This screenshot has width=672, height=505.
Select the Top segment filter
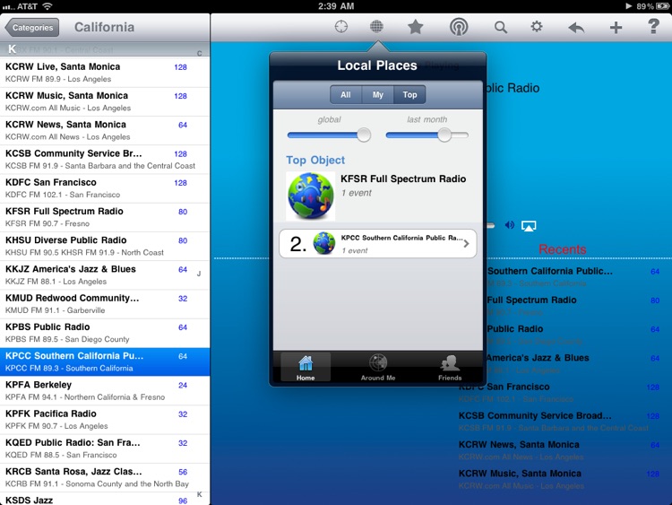[409, 95]
